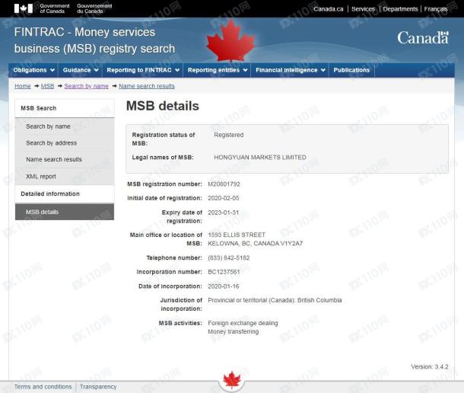Expand the Obligations menu

[x=33, y=70]
